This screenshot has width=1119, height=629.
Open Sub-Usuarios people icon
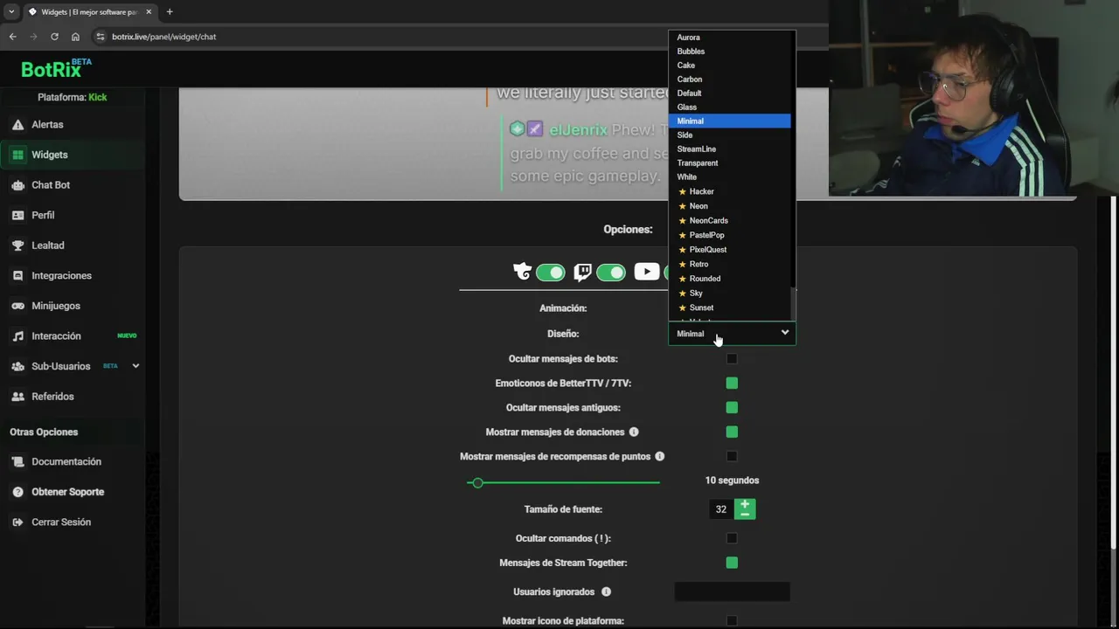click(x=17, y=366)
